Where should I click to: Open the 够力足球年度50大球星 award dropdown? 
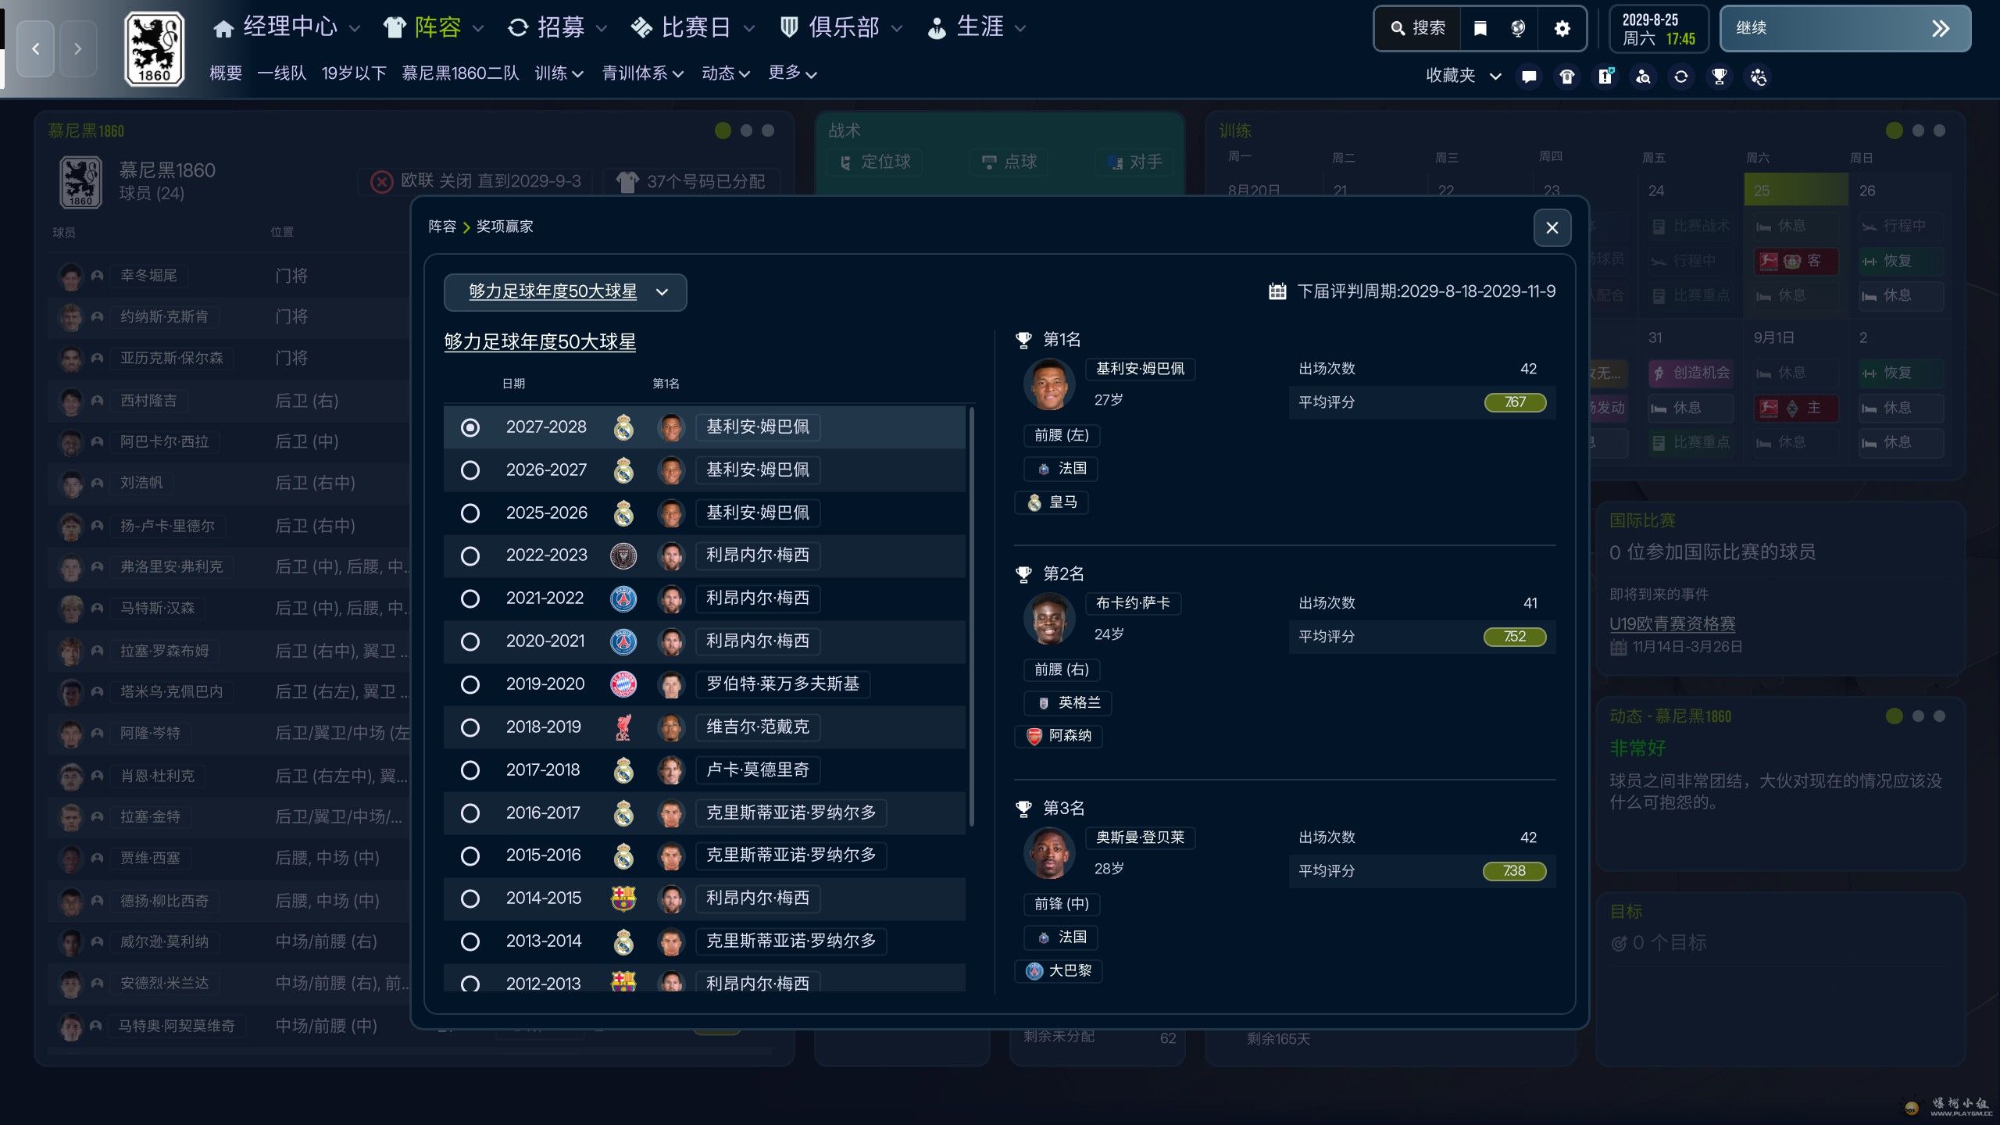(565, 292)
